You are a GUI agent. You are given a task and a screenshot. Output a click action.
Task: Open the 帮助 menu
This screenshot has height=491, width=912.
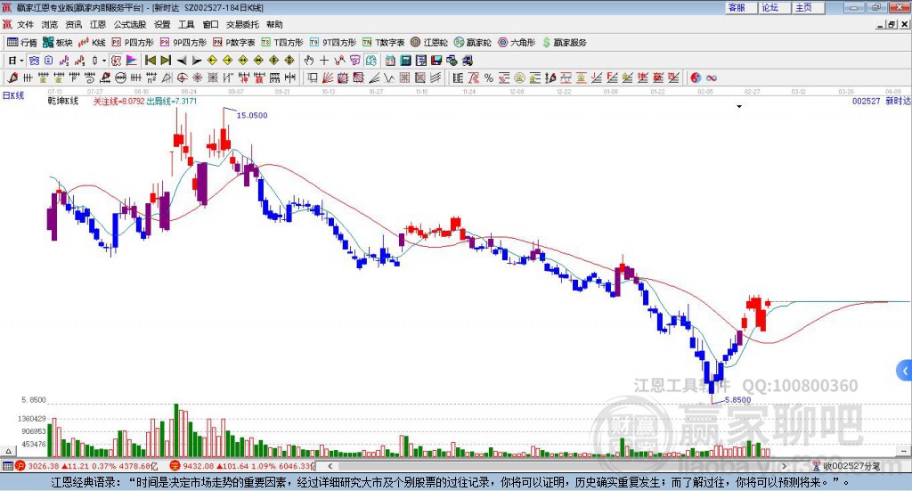coord(274,24)
